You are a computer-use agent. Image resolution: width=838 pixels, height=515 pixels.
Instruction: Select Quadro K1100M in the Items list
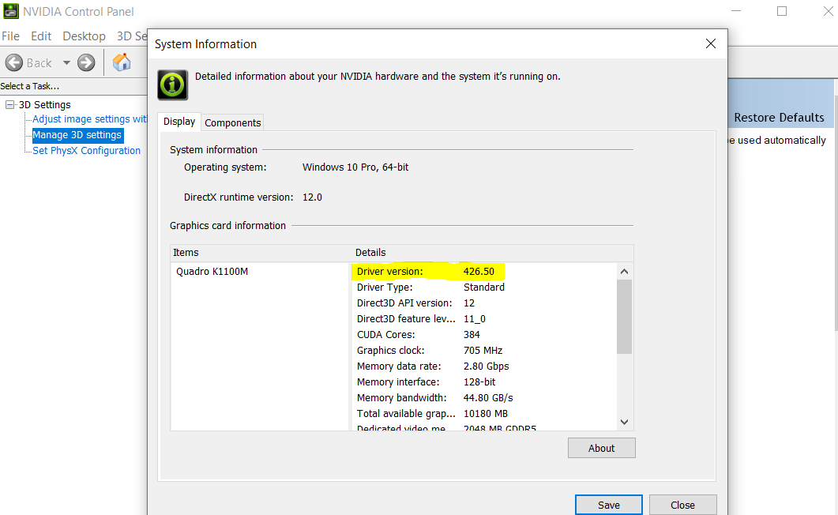[x=212, y=272]
